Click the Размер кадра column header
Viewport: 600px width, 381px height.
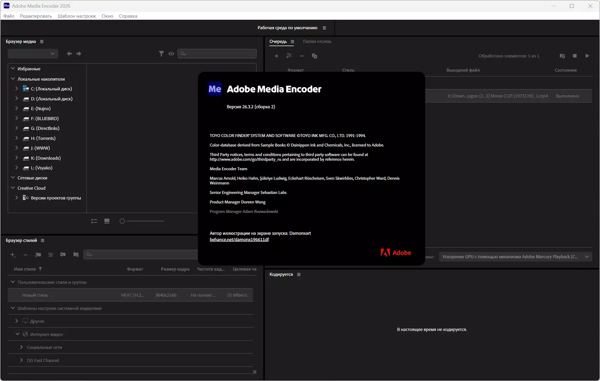pyautogui.click(x=175, y=269)
